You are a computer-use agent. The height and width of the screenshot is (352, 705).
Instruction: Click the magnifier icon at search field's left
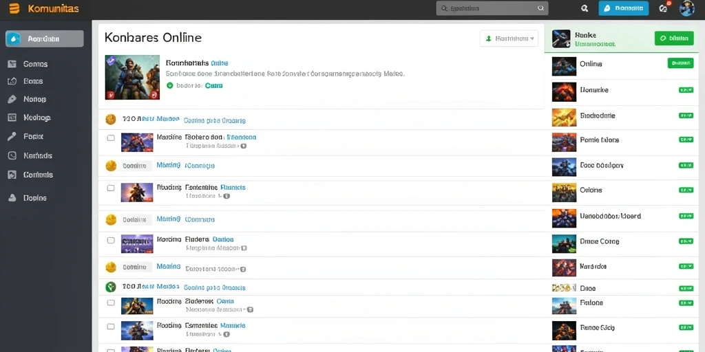pyautogui.click(x=444, y=8)
